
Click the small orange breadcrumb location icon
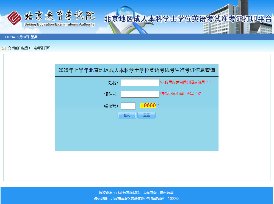coord(4,48)
